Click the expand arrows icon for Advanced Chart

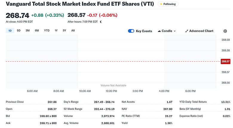187,31
